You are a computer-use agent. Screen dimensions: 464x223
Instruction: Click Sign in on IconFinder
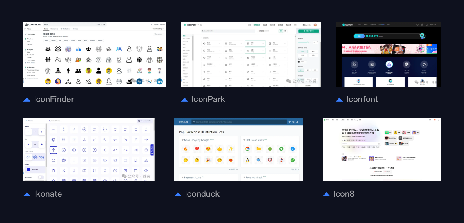tap(156, 24)
